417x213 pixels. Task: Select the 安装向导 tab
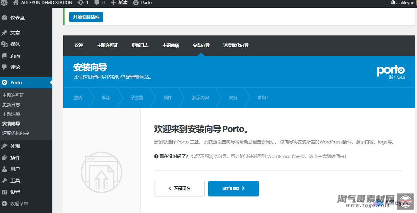[x=201, y=45]
